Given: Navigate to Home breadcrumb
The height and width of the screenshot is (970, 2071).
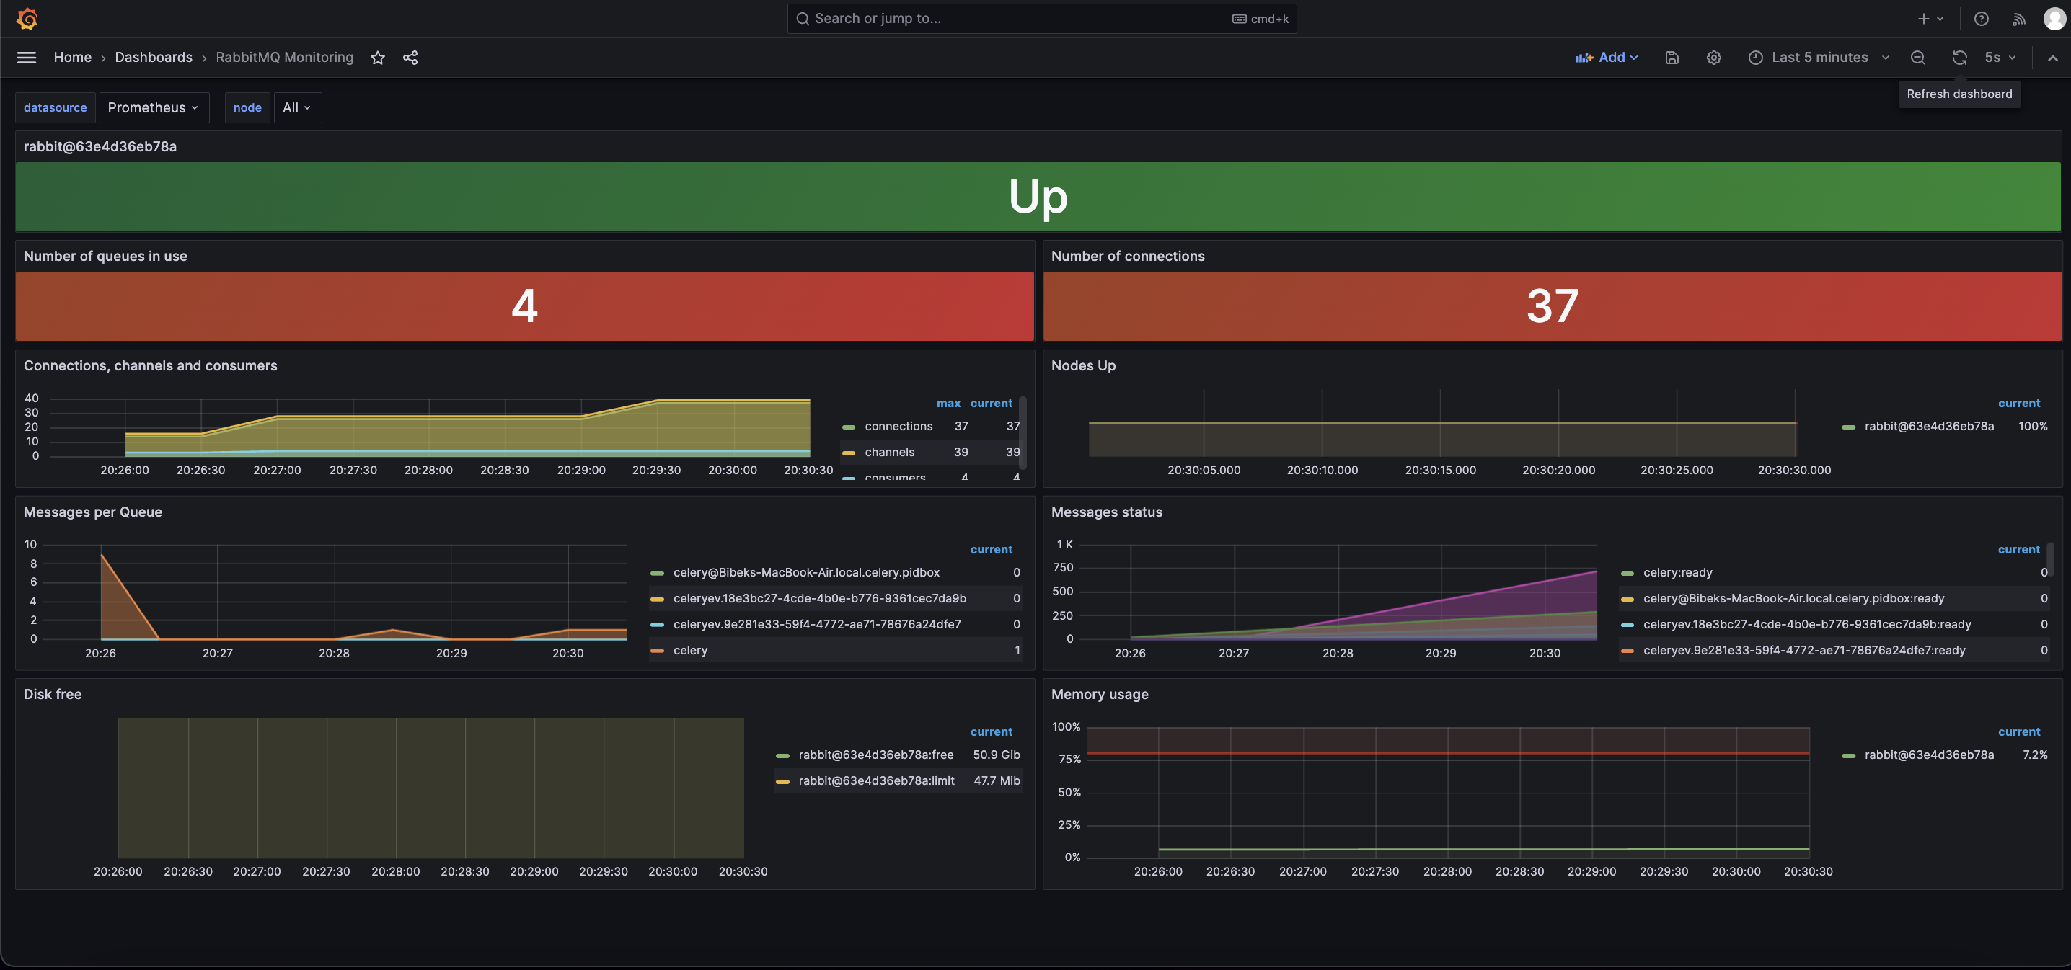Looking at the screenshot, I should (x=72, y=57).
